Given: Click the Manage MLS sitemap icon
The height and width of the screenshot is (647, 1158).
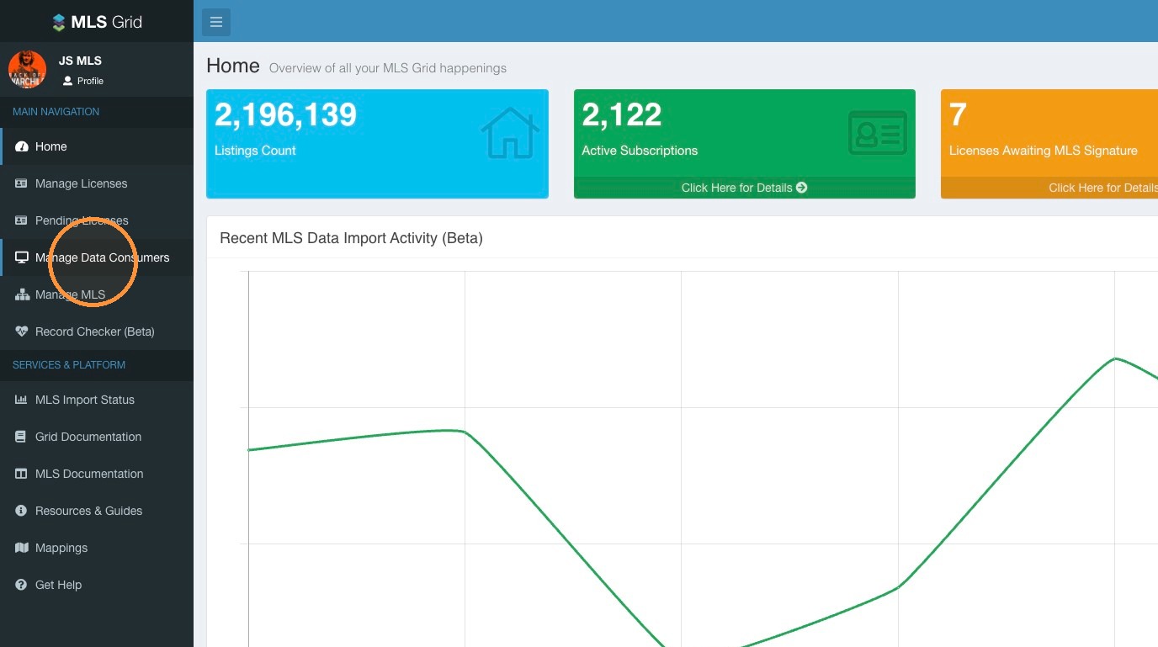Looking at the screenshot, I should click(22, 294).
